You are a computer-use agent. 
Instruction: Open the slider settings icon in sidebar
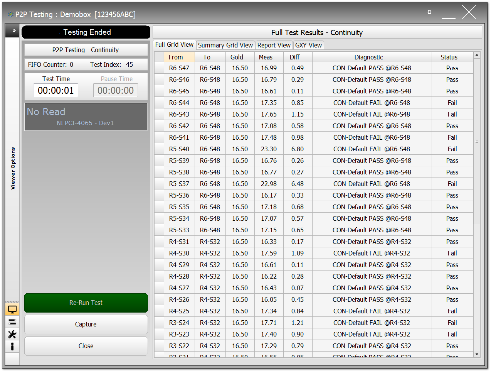12,322
